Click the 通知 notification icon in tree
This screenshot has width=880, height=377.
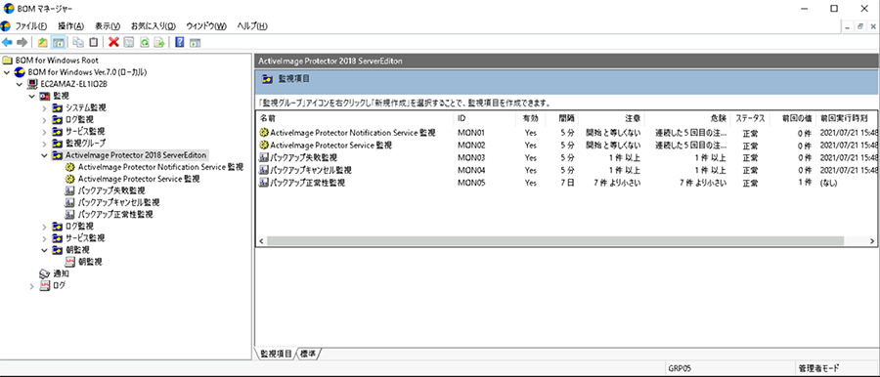(x=45, y=273)
